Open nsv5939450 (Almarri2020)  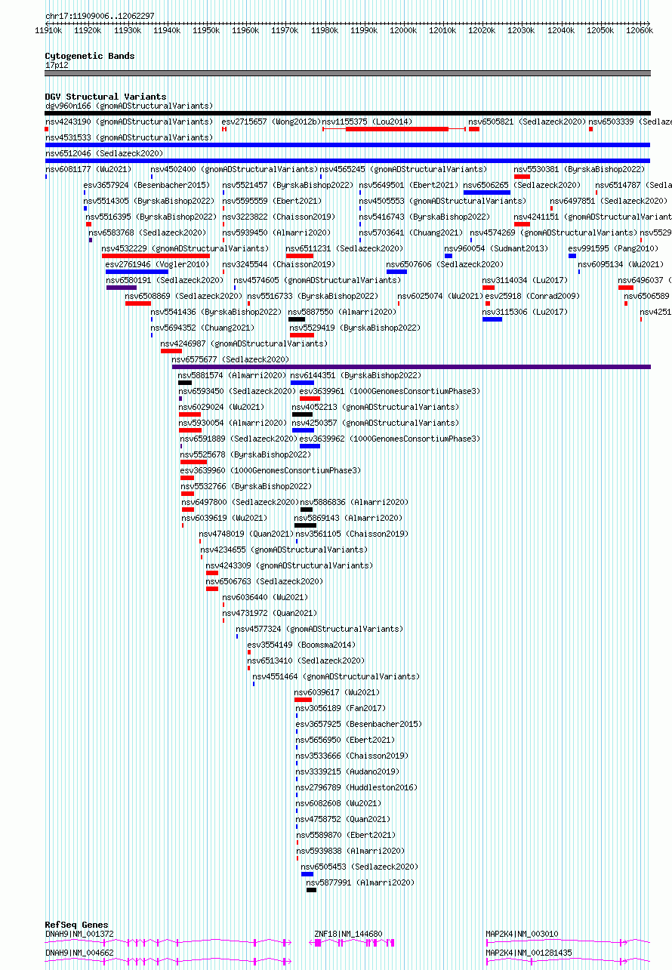tap(276, 232)
